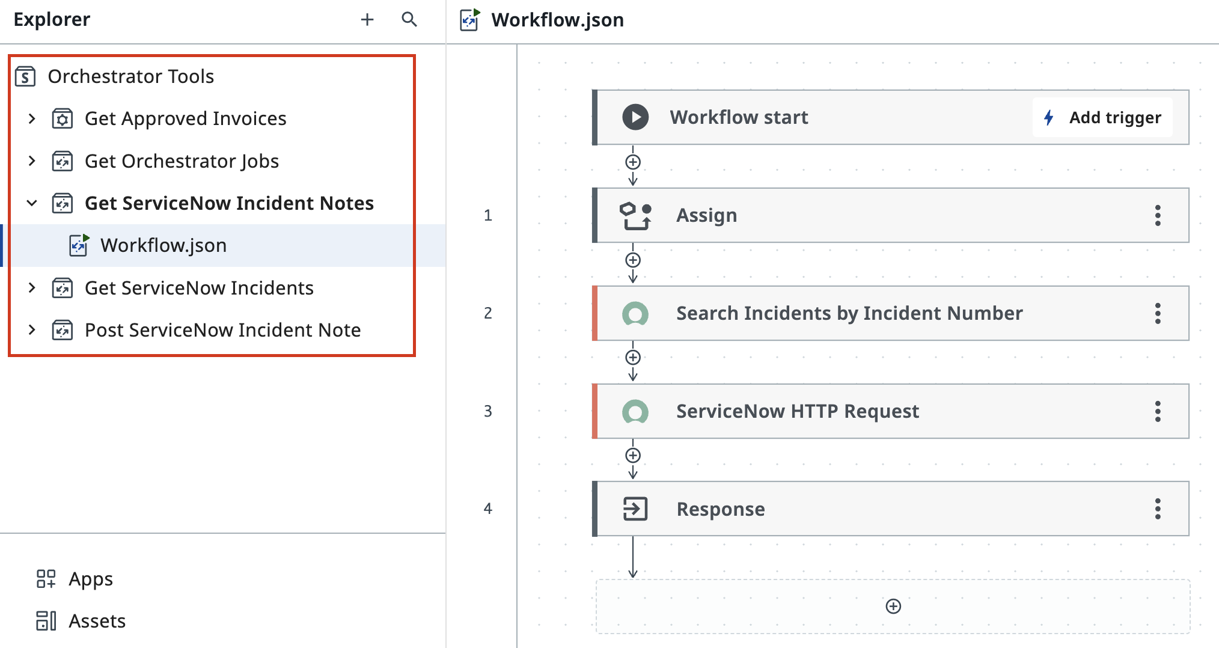Click the Assets icon

coord(46,621)
